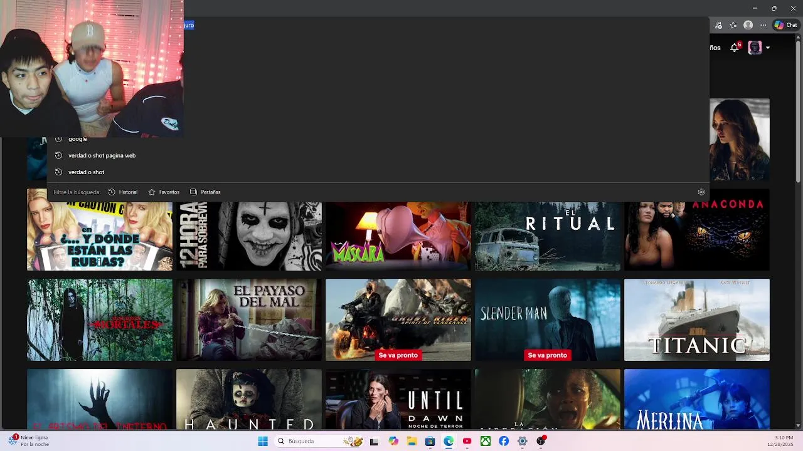
Task: Open Windows Settings from taskbar
Action: [x=522, y=441]
